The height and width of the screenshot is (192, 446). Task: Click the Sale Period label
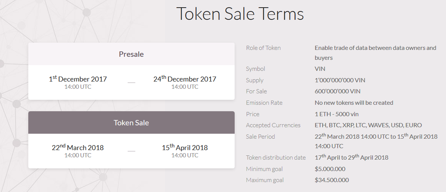tap(261, 136)
